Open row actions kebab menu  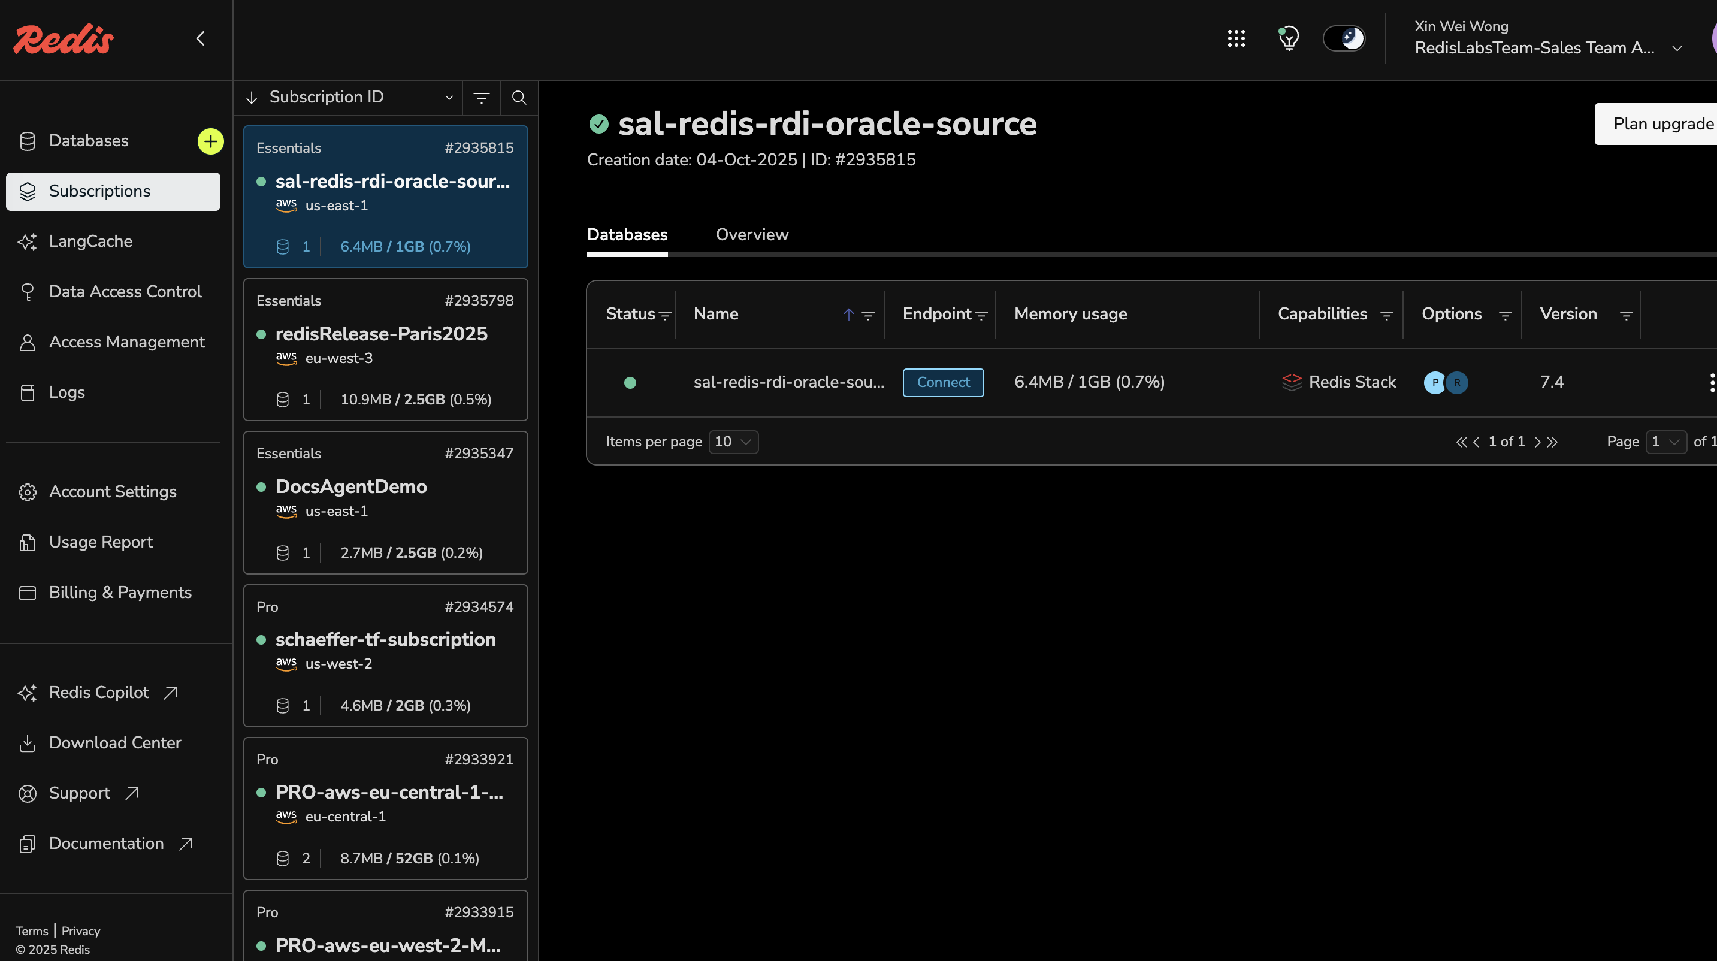pyautogui.click(x=1711, y=382)
